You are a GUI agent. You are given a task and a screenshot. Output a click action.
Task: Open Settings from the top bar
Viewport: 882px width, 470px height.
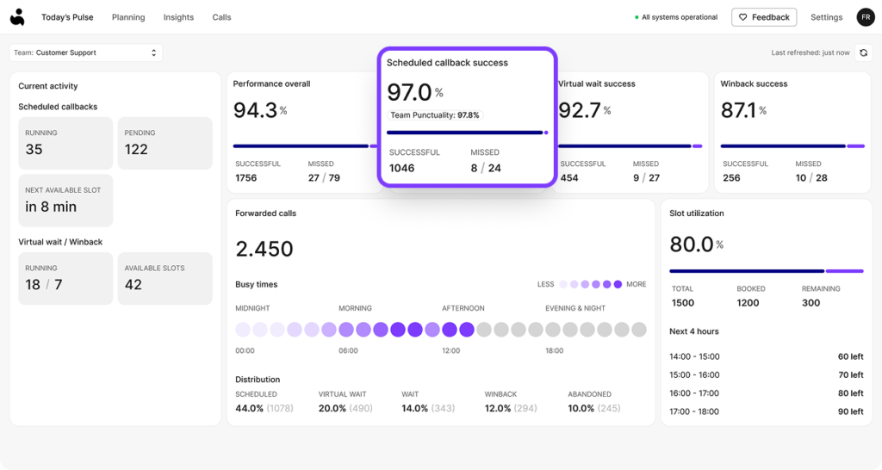click(x=826, y=17)
